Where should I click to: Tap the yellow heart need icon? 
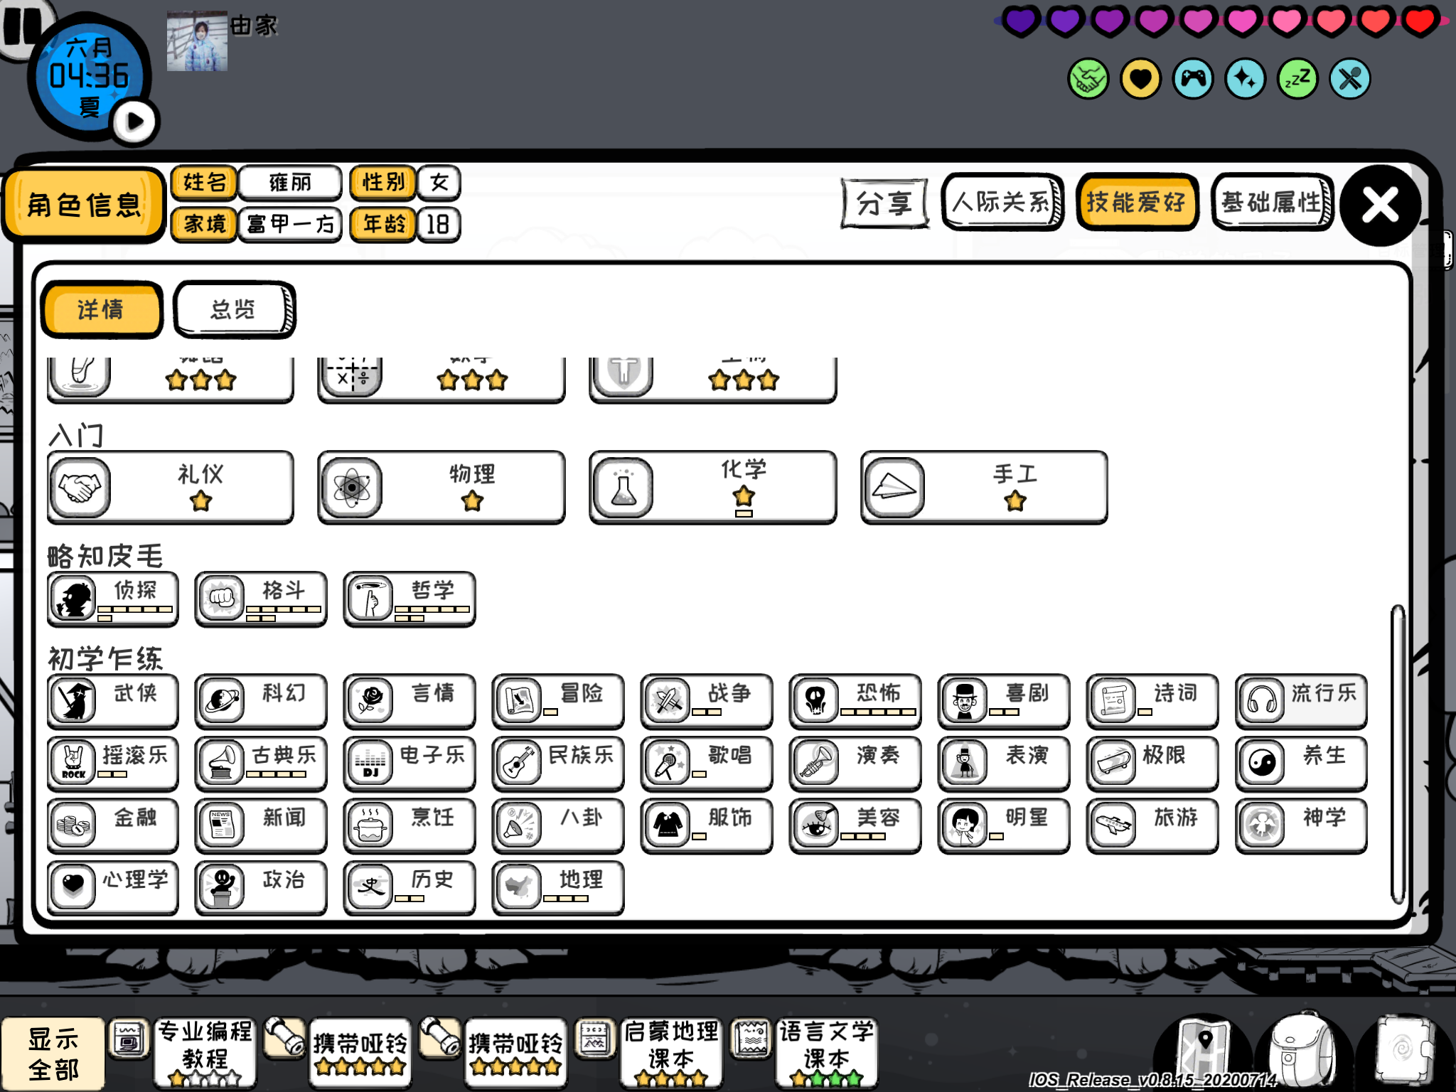[x=1140, y=79]
